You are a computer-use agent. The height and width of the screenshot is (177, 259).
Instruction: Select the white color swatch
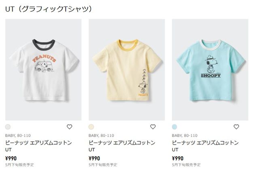click(8, 127)
